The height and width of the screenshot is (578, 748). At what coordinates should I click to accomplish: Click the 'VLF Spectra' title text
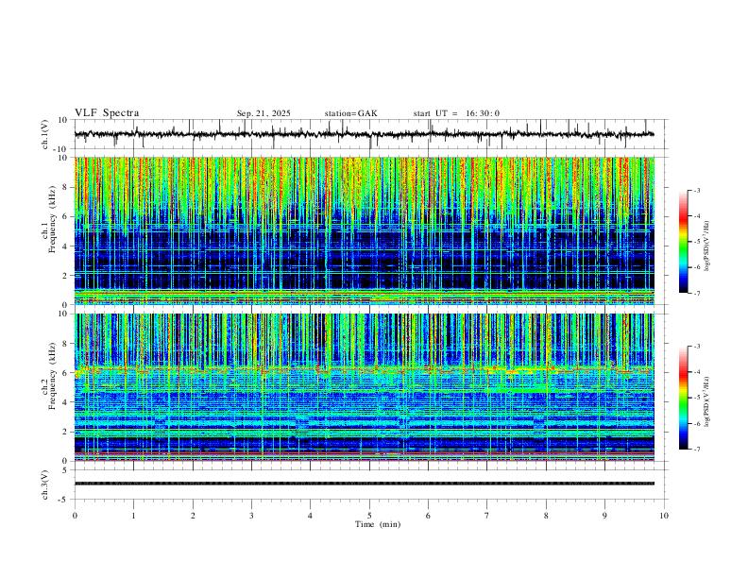(107, 113)
